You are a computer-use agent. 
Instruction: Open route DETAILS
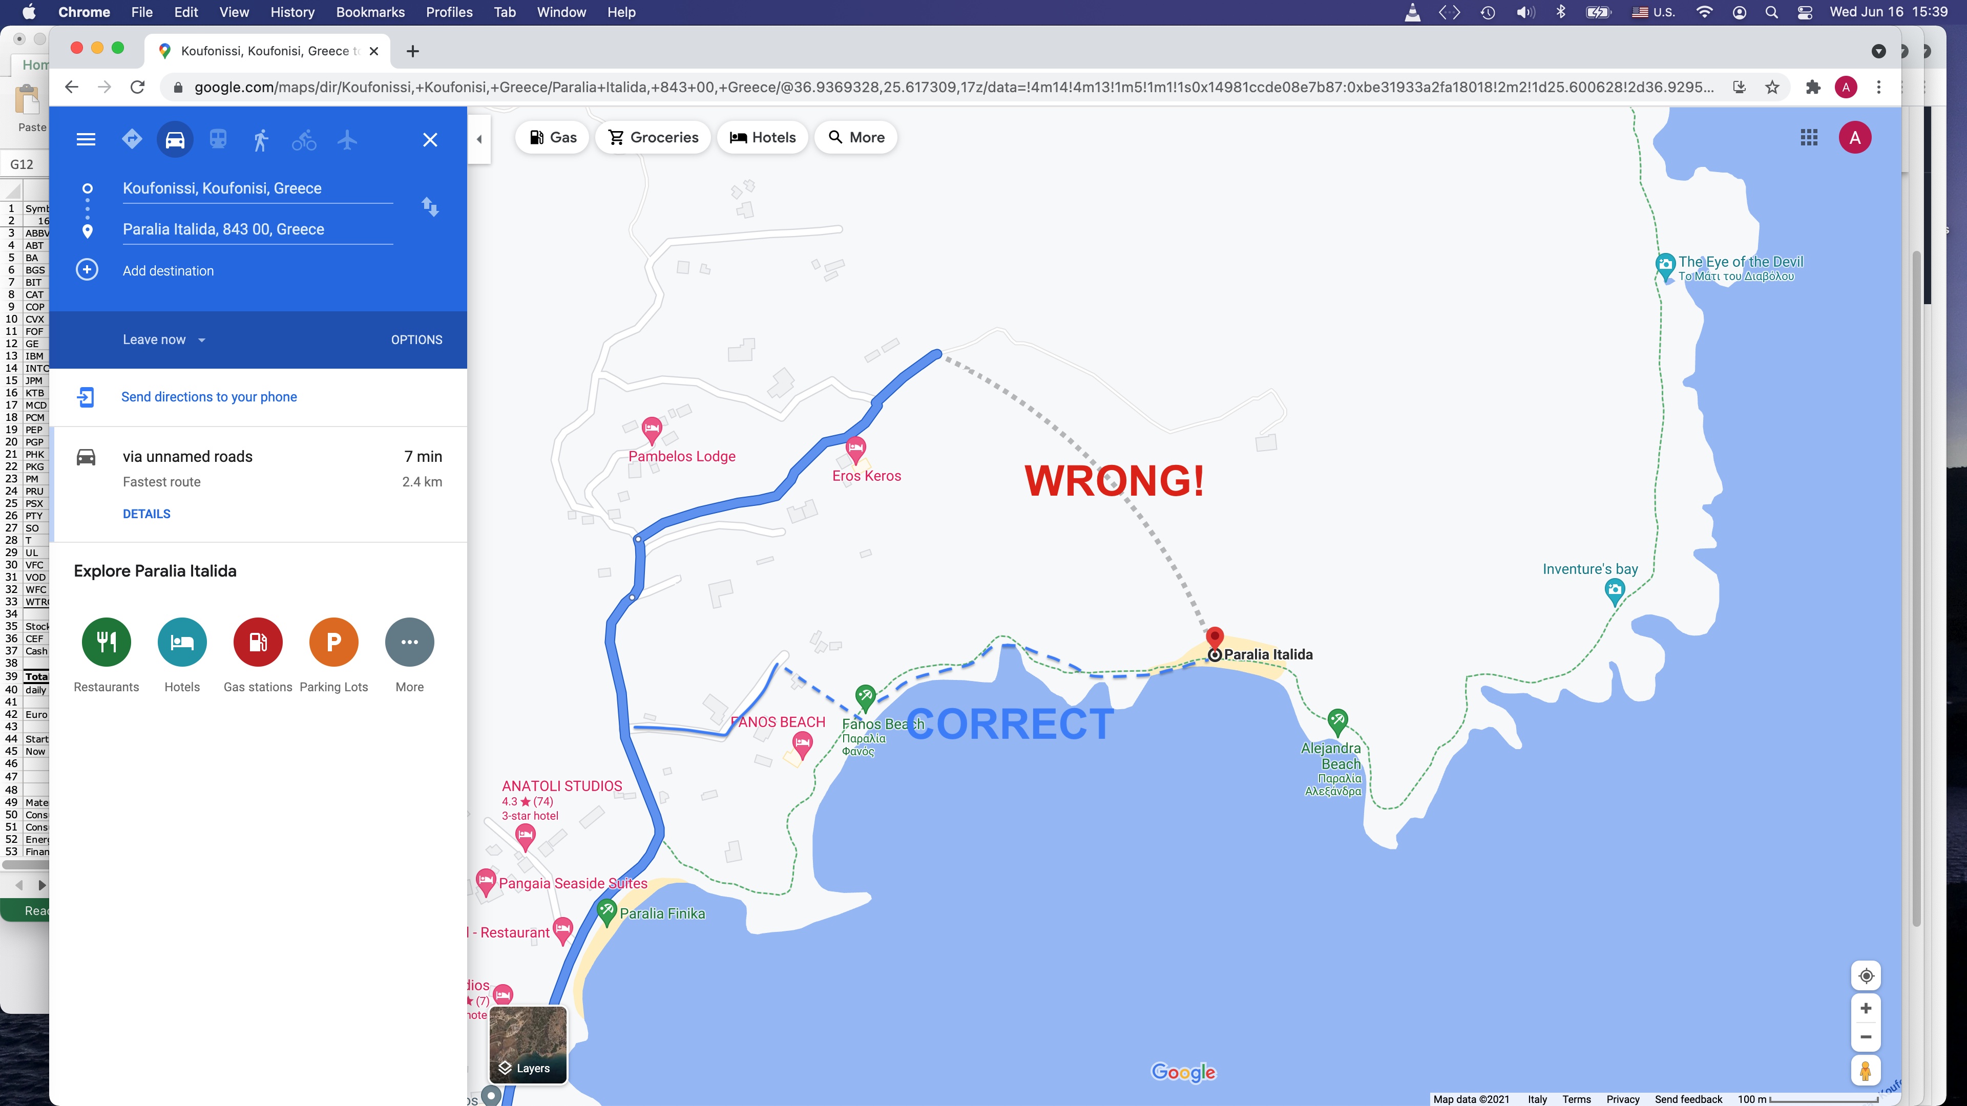click(147, 514)
